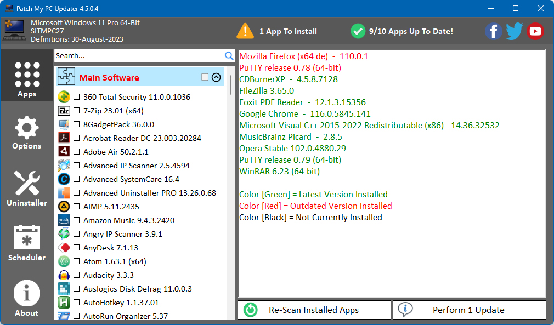Image resolution: width=554 pixels, height=325 pixels.
Task: Switch to the Uninstaller tab
Action: click(x=27, y=188)
